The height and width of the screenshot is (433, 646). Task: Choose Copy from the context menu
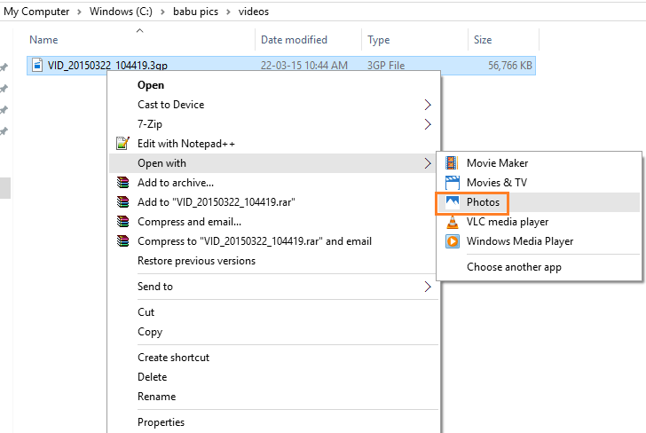pyautogui.click(x=274, y=332)
